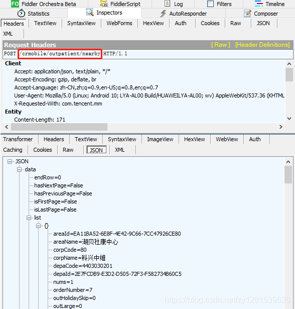Open the response Auth tab

point(255,139)
